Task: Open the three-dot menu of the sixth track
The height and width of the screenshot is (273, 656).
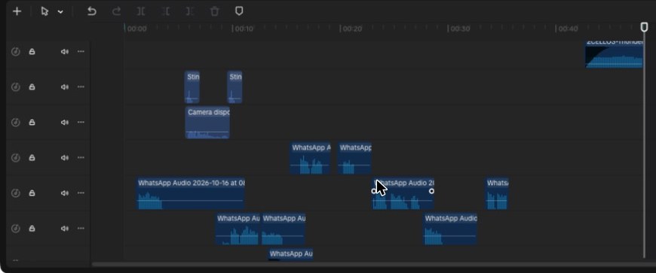Action: [x=81, y=229]
